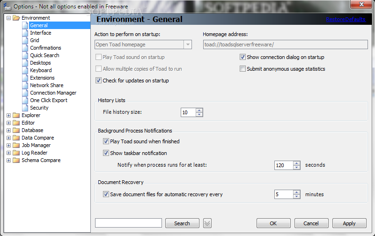Open the Interface options page
This screenshot has width=375, height=236.
click(41, 33)
